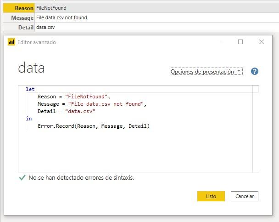The height and width of the screenshot is (222, 279).
Task: Click the 'data' query title
Action: [x=31, y=68]
